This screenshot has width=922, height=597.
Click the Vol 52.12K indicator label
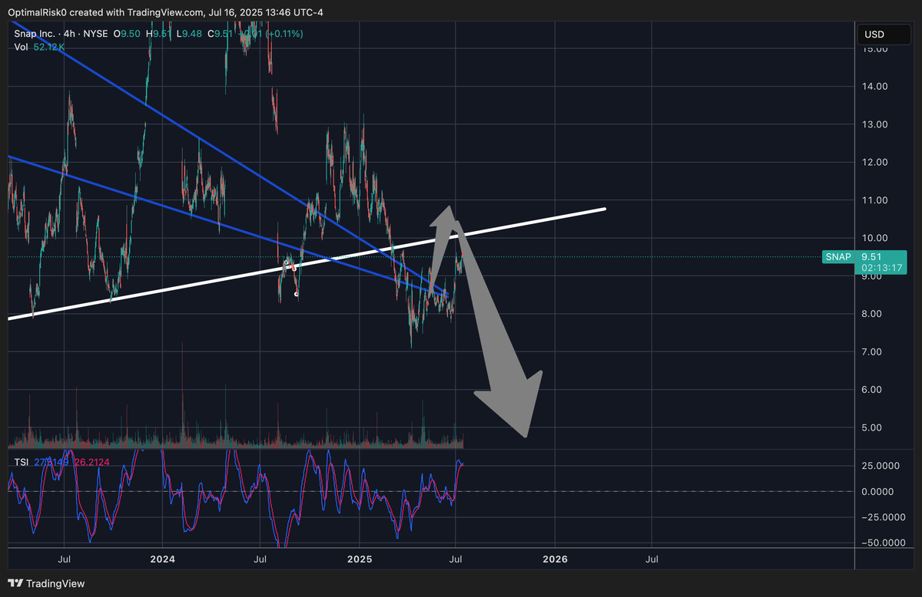pyautogui.click(x=40, y=48)
